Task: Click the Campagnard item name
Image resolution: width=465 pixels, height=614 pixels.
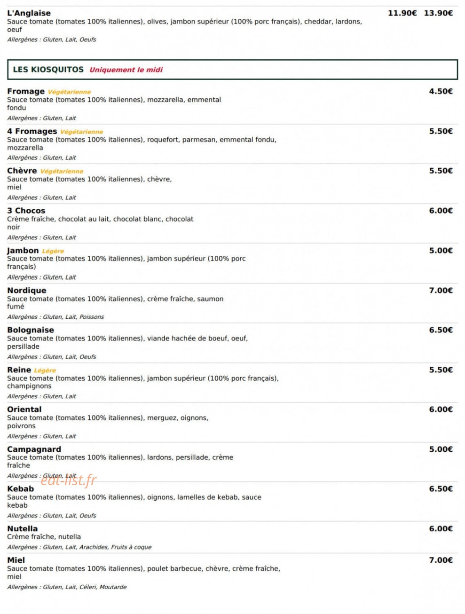Action: coord(34,449)
